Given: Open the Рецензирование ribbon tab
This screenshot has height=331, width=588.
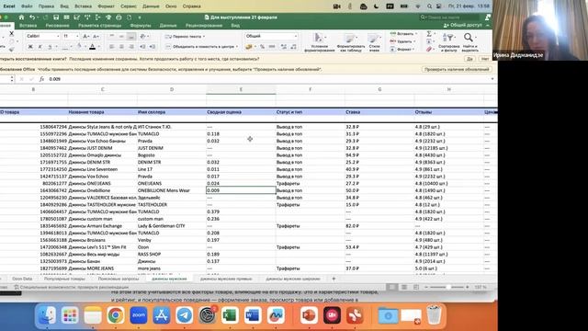Looking at the screenshot, I should (x=204, y=26).
